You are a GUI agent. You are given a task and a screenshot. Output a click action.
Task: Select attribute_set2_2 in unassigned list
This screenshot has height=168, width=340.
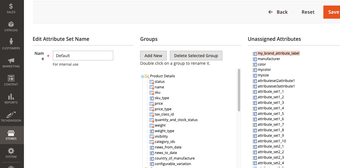click(x=271, y=152)
